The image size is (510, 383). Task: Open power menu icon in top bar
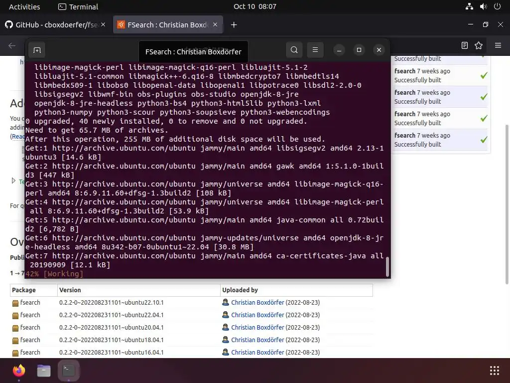498,6
